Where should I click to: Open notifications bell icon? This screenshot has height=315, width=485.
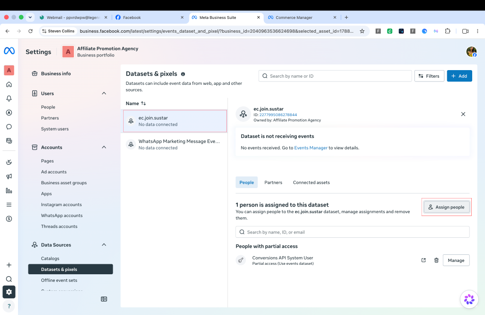click(9, 99)
